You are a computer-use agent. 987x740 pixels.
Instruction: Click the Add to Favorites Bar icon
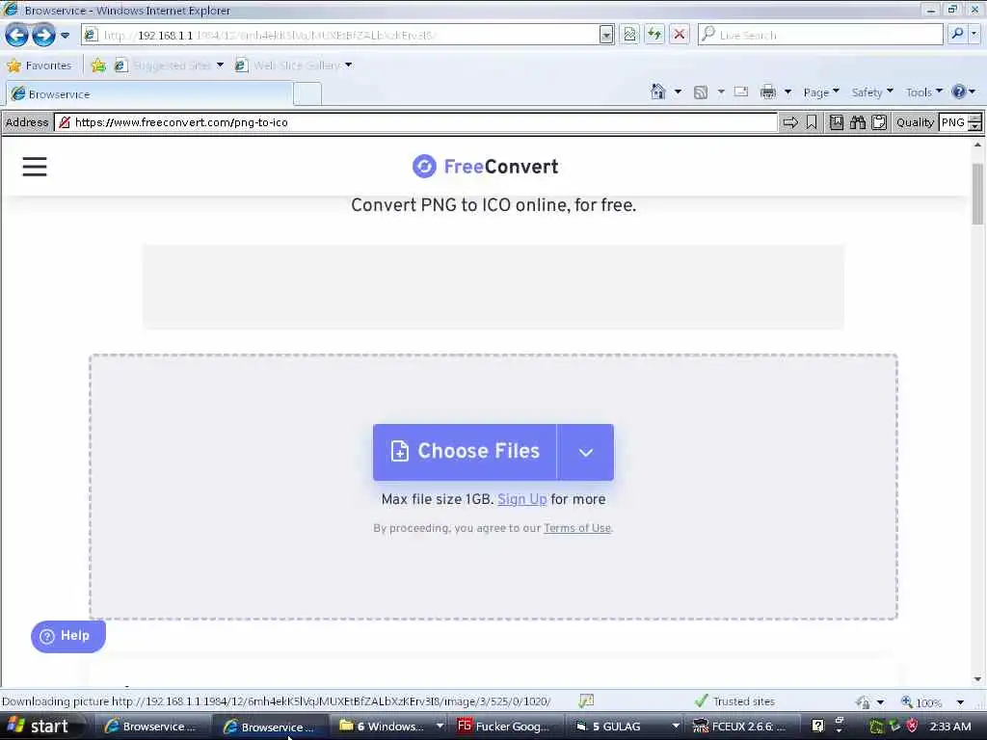click(98, 66)
